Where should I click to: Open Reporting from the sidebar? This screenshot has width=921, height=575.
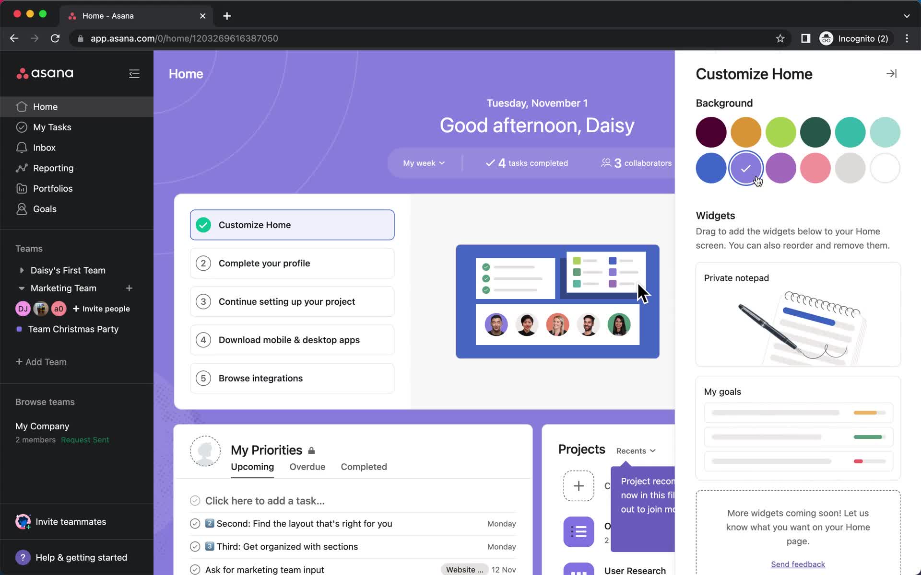point(77,168)
